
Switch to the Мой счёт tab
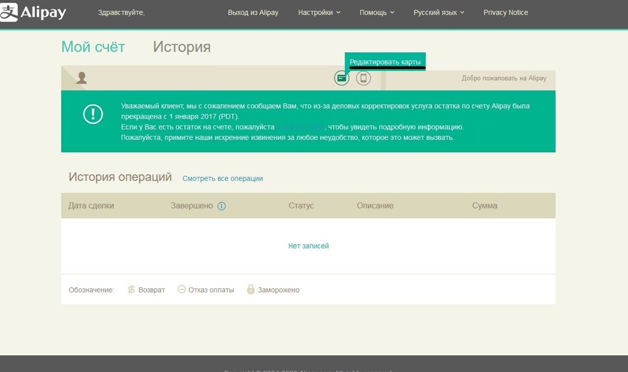tap(93, 47)
